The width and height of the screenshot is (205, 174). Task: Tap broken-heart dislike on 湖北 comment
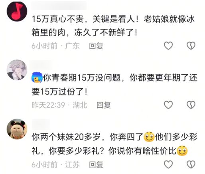click(191, 105)
